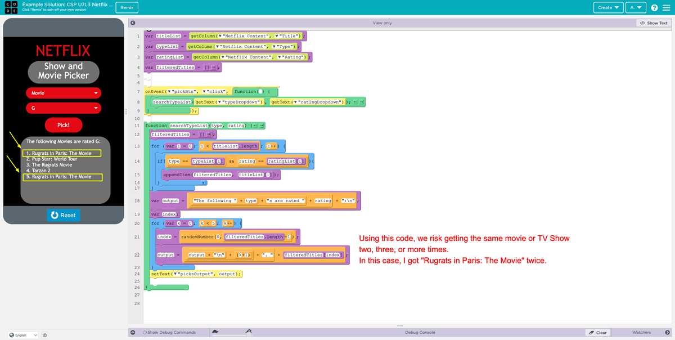Screen dimensions: 675x340
Task: Collapse the debug area arrow
Action: [133, 332]
